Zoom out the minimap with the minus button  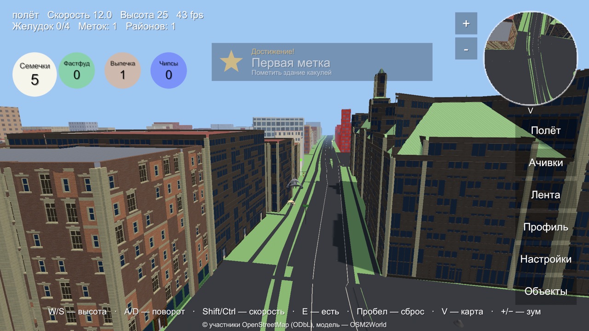[466, 49]
